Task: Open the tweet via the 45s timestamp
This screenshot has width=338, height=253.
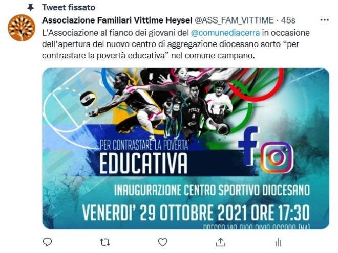Action: coord(288,20)
